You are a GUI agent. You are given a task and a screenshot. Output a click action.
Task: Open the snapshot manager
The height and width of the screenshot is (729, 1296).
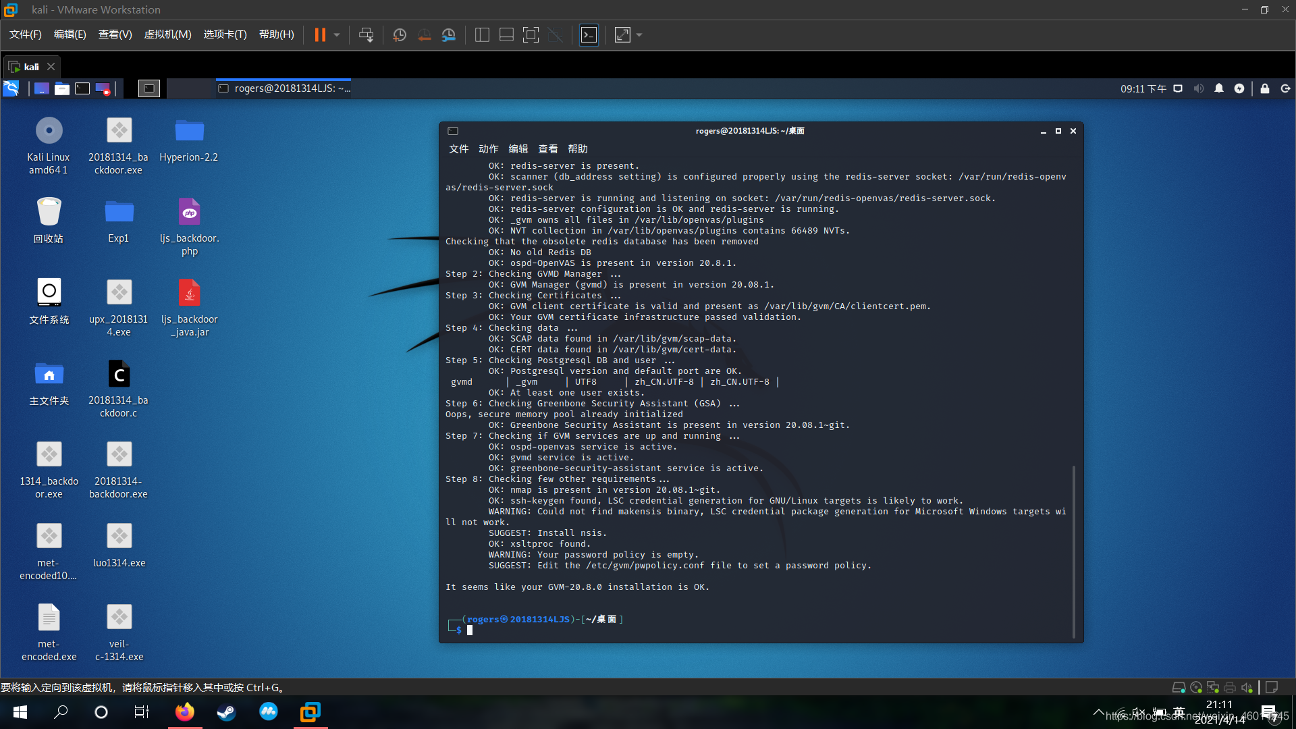(x=448, y=34)
